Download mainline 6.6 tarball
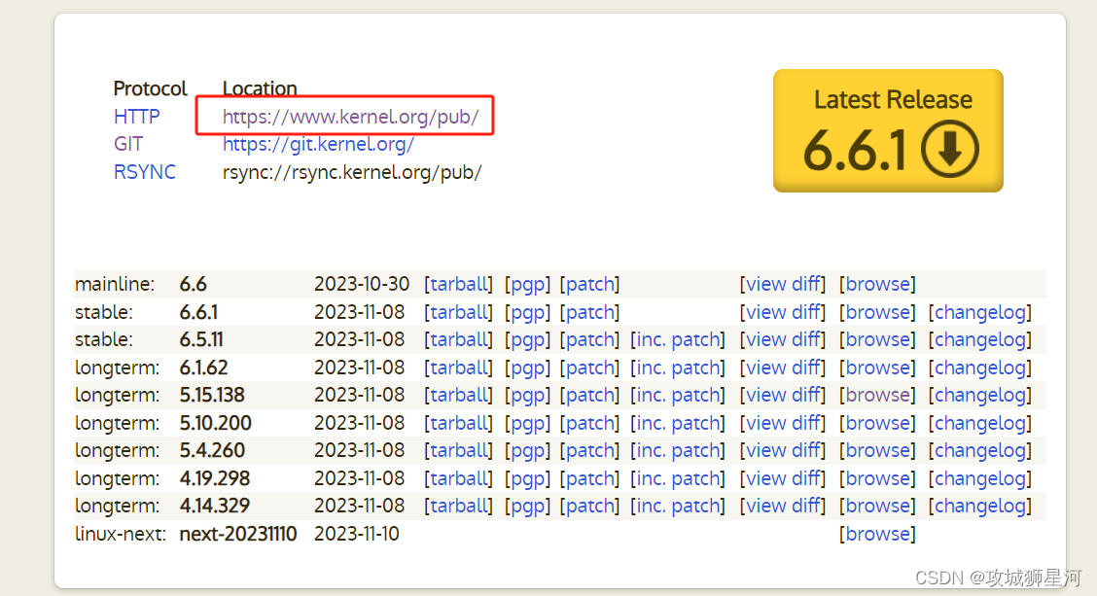The width and height of the screenshot is (1097, 596). 458,284
